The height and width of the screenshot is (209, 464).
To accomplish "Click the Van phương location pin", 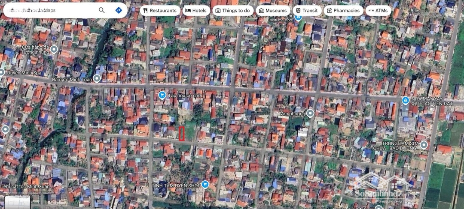I will pyautogui.click(x=310, y=113).
